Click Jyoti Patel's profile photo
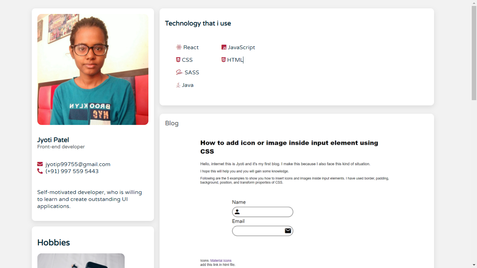The height and width of the screenshot is (268, 477). click(93, 69)
